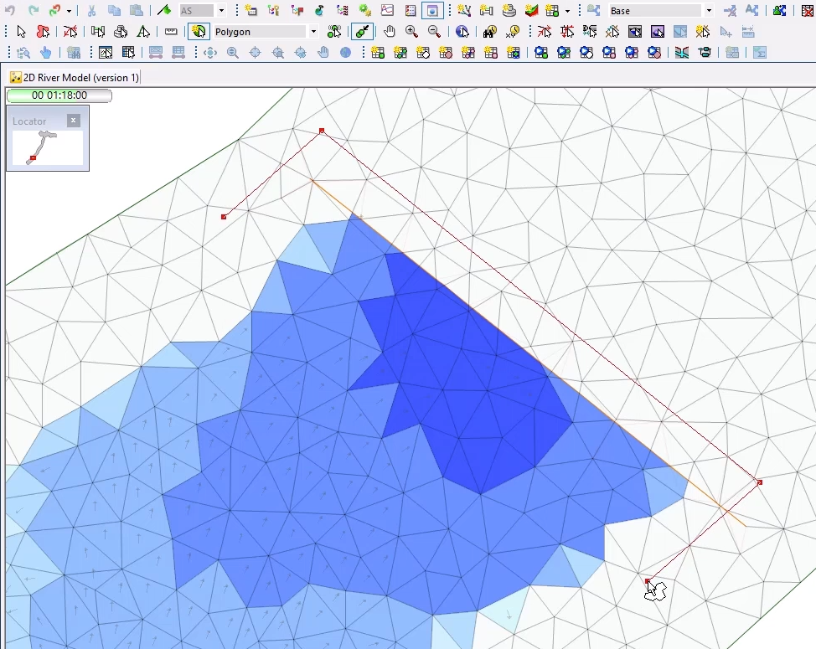Switch to 2D River Model (version 1) tab
Viewport: 816px width, 649px height.
click(x=75, y=78)
